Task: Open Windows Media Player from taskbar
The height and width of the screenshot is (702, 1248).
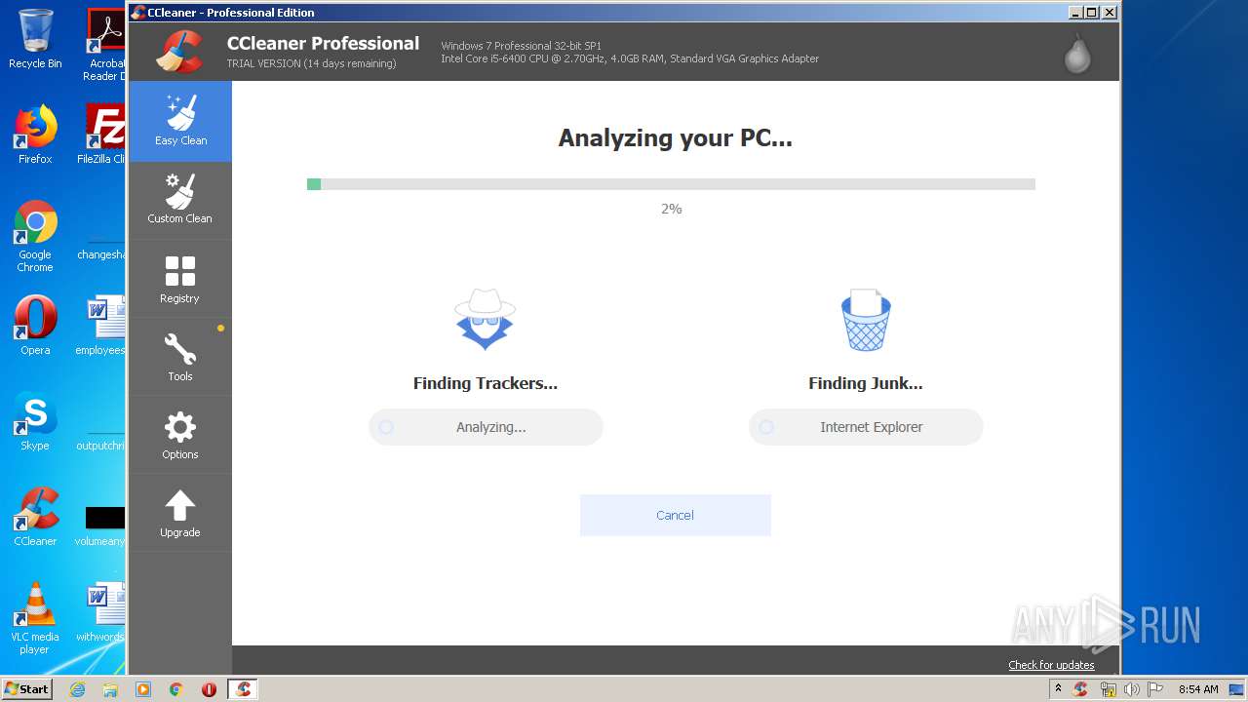Action: coord(143,689)
